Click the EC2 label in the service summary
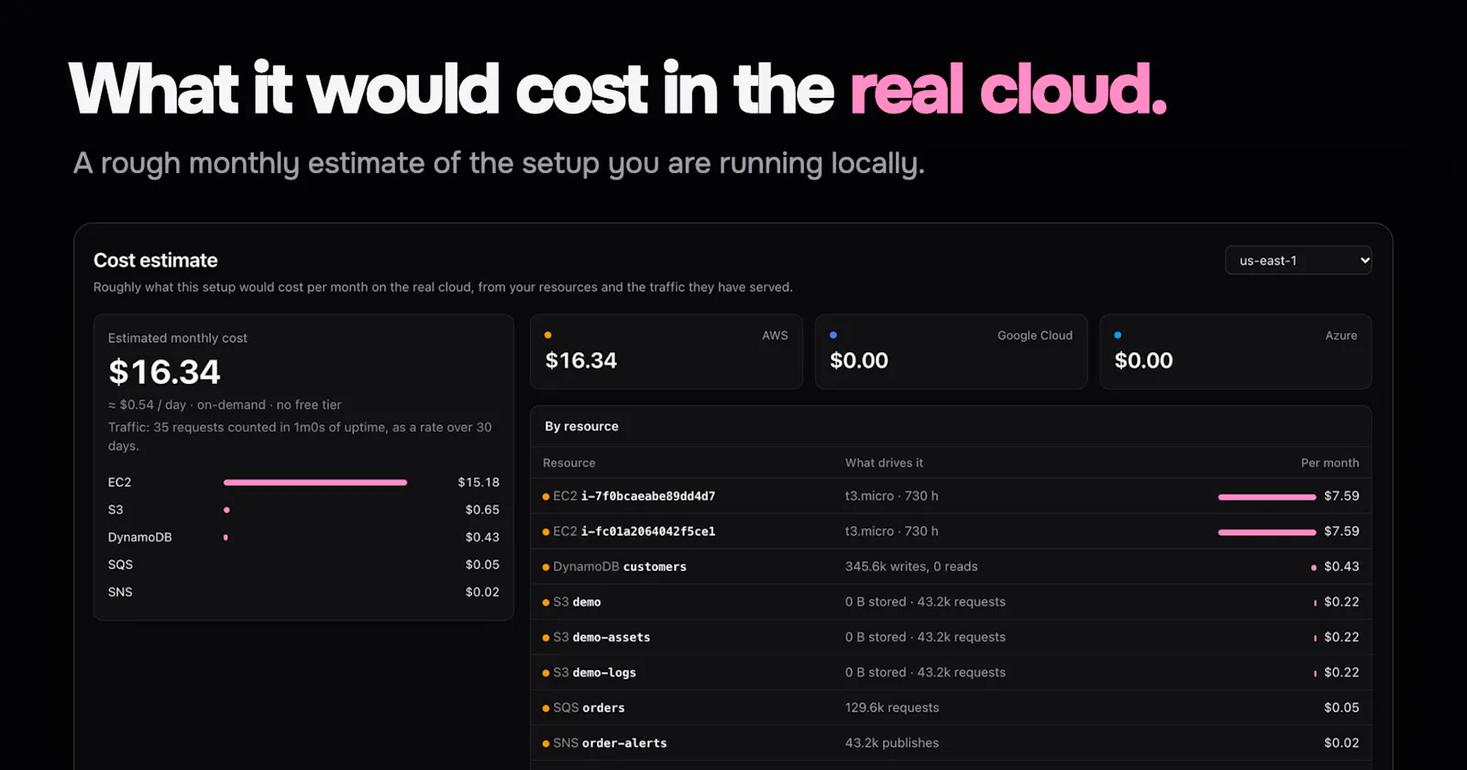The image size is (1467, 770). pos(119,482)
